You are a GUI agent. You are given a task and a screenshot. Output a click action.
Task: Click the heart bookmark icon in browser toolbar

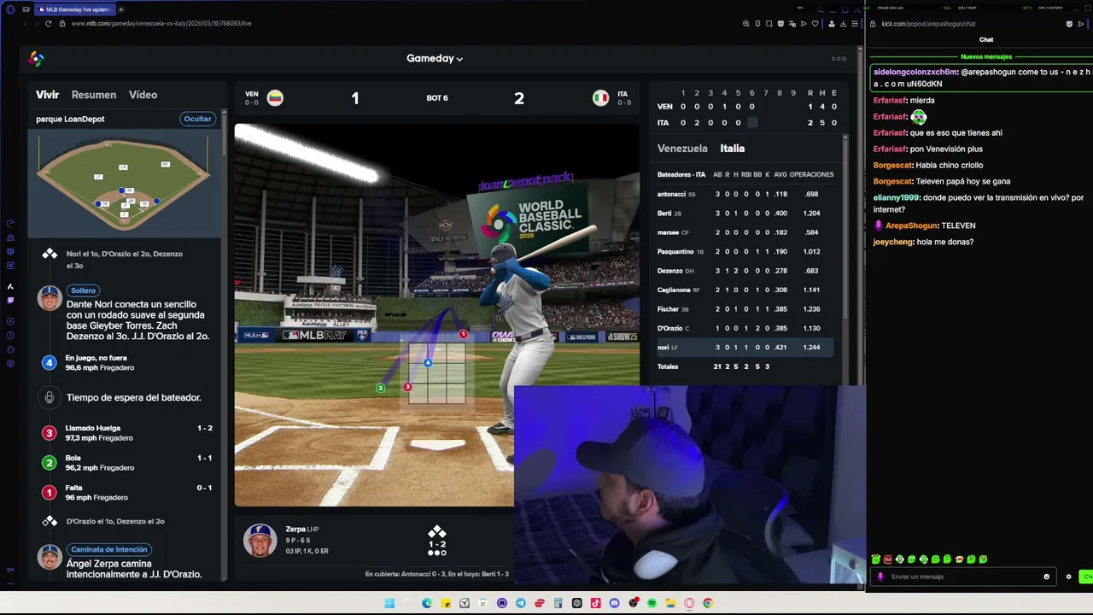click(815, 24)
